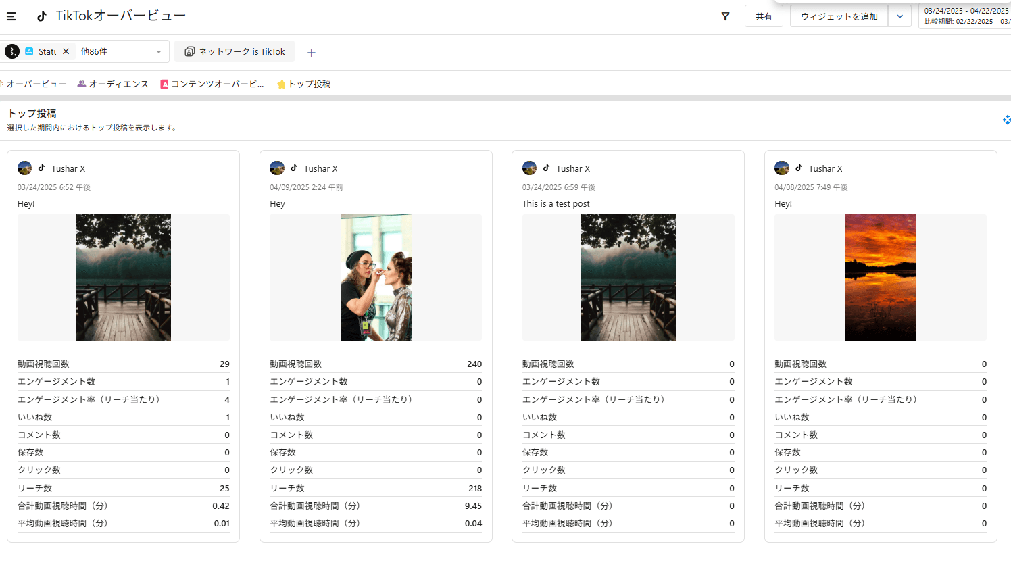Expand the account selector dropdown 他86件

coord(158,52)
